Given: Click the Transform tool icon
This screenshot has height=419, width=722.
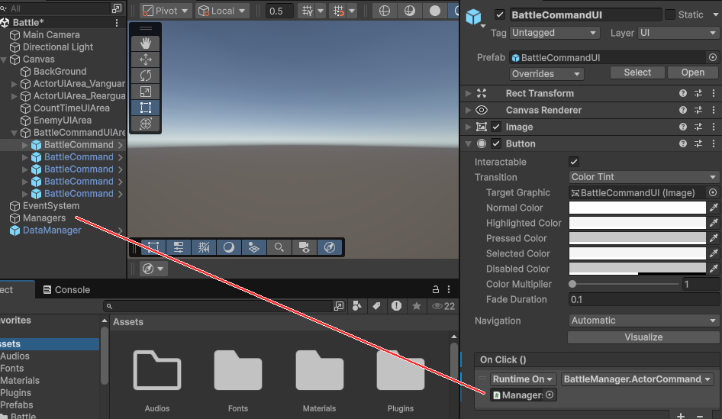Looking at the screenshot, I should tap(145, 124).
